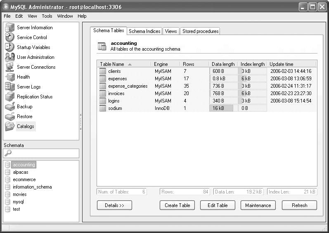Select the information_schema name
Viewport: 329px width, 233px height.
(x=32, y=187)
